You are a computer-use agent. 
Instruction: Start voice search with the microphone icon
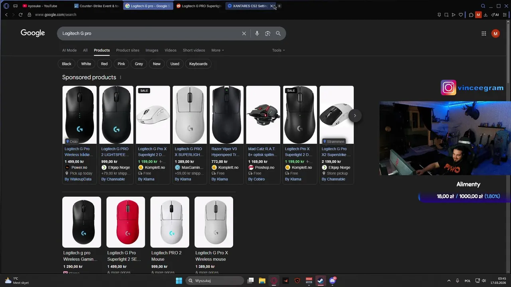click(x=257, y=33)
